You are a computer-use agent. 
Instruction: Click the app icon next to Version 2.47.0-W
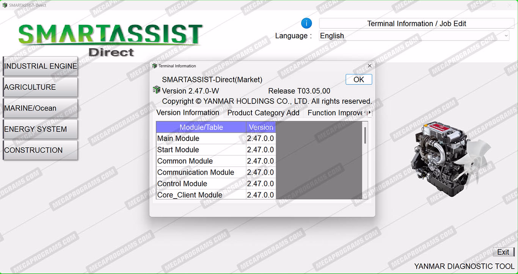click(x=156, y=90)
